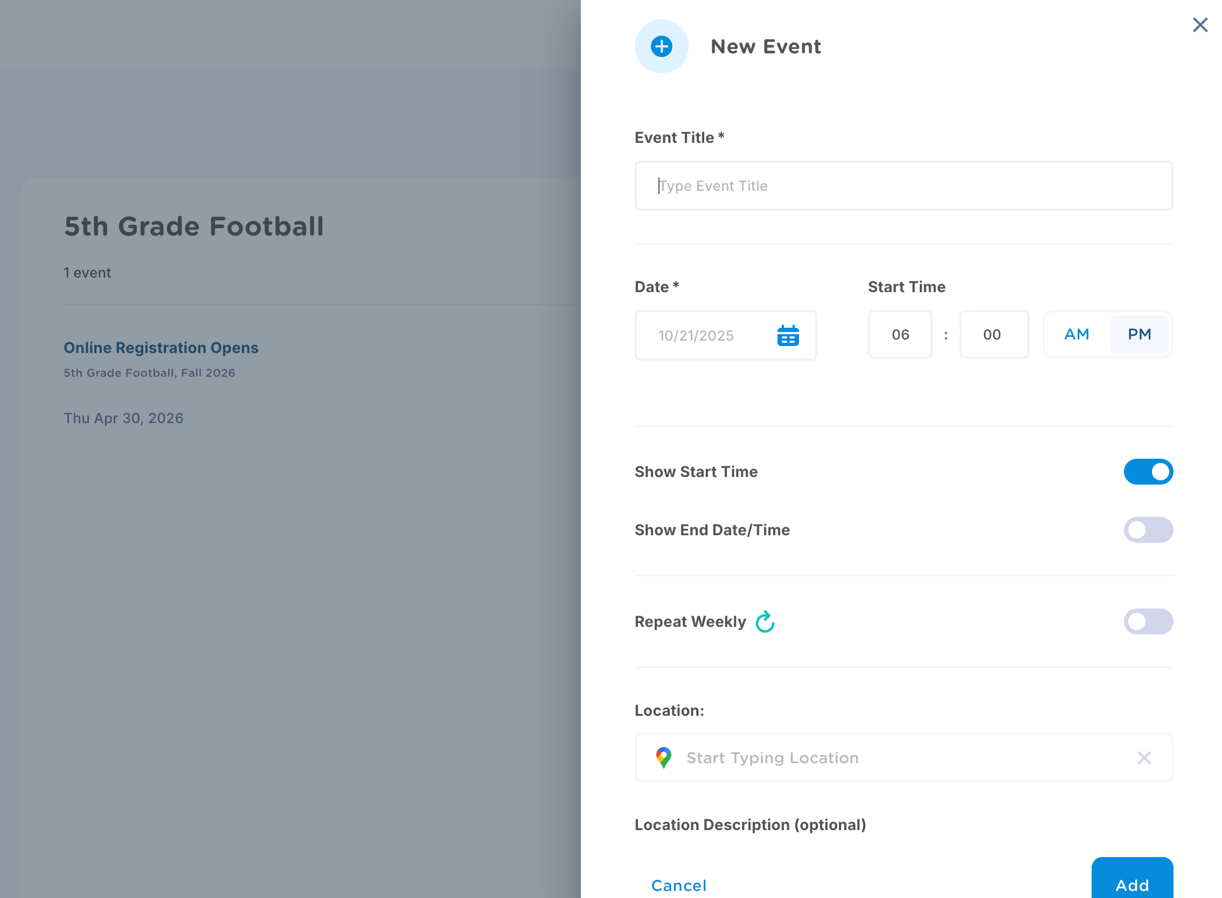Click the Google Maps pin icon
Screen dimensions: 1222x898
[x=663, y=757]
